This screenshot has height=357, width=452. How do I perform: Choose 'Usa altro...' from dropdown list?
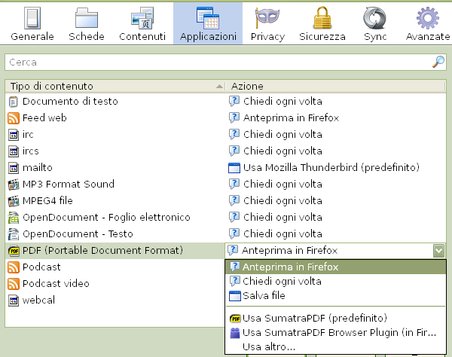[335, 347]
